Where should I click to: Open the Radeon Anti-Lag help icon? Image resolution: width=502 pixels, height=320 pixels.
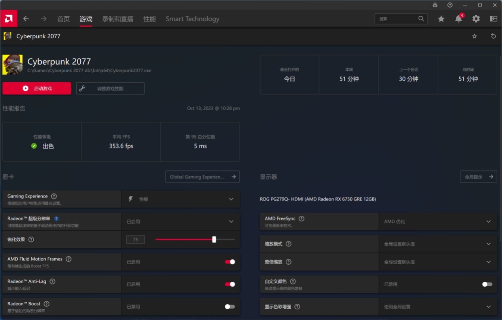[52, 281]
